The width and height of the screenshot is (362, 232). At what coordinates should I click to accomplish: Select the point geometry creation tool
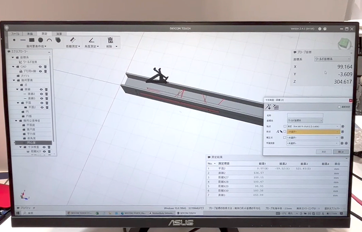click(x=14, y=40)
